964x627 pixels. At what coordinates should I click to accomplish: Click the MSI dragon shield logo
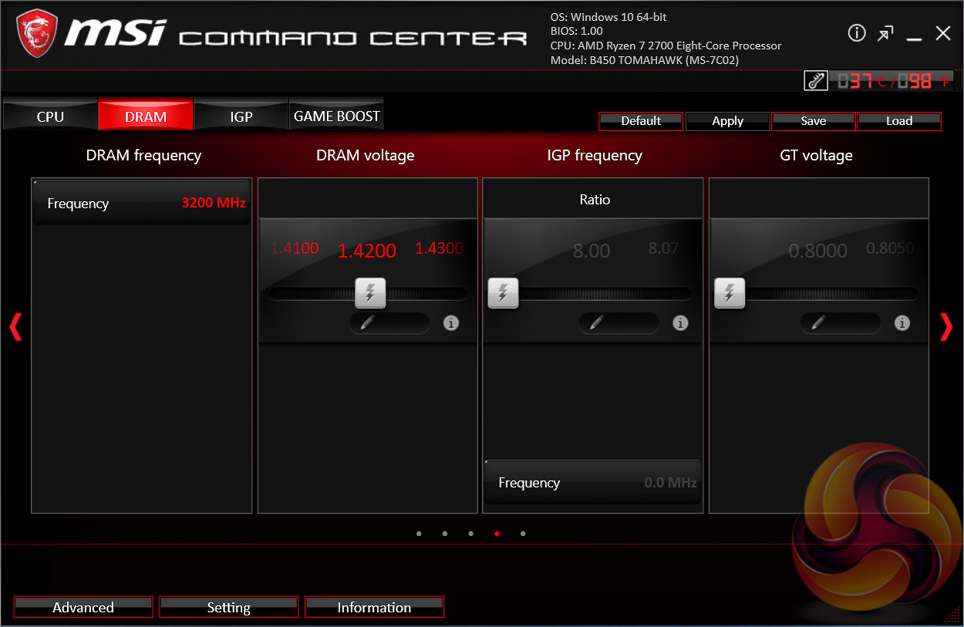pyautogui.click(x=36, y=34)
